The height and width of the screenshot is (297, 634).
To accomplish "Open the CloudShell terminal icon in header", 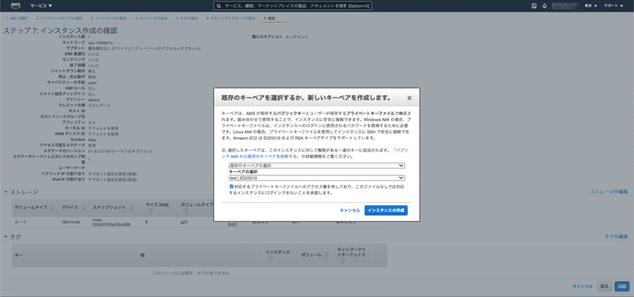I will point(533,6).
